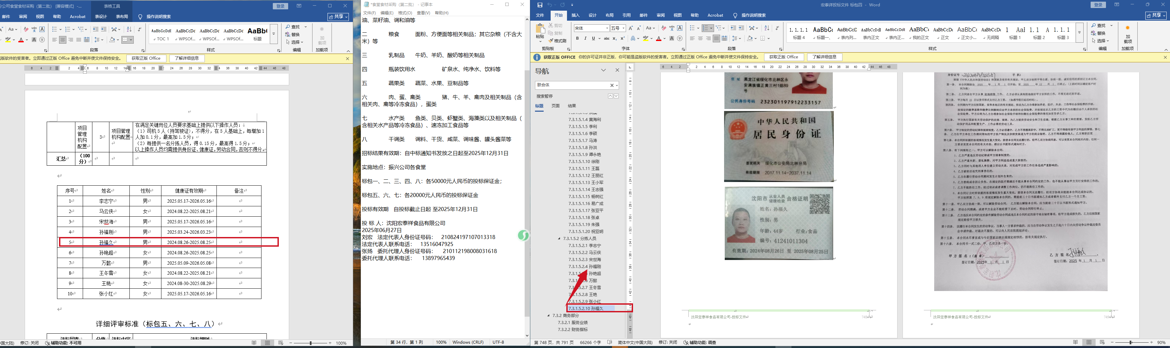This screenshot has height=348, width=1170.
Task: Zoom in with plus button in 食堂食材采购 status bar
Action: pyautogui.click(x=330, y=343)
